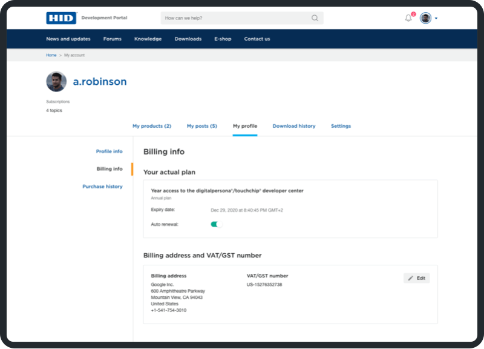Switch to My products (2) tab
Image resolution: width=484 pixels, height=349 pixels.
pos(152,126)
